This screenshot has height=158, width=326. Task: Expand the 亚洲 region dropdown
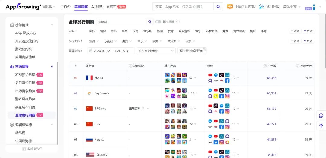coord(94,41)
